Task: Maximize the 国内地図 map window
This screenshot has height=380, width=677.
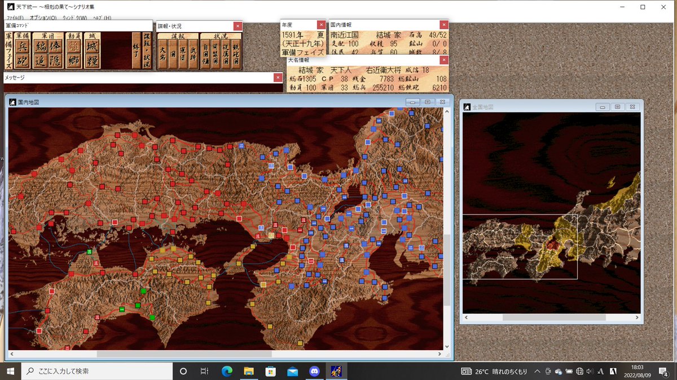Action: tap(428, 102)
